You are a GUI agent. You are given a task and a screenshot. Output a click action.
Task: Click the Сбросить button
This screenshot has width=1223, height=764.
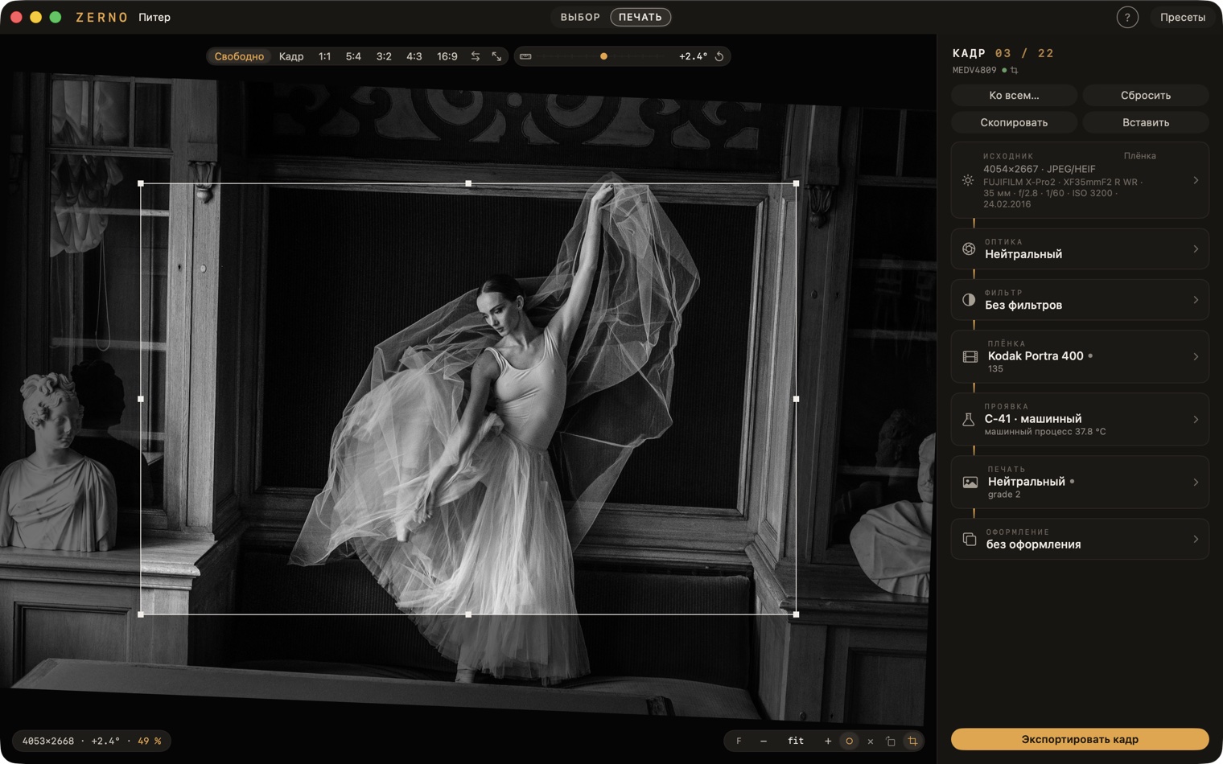point(1146,95)
